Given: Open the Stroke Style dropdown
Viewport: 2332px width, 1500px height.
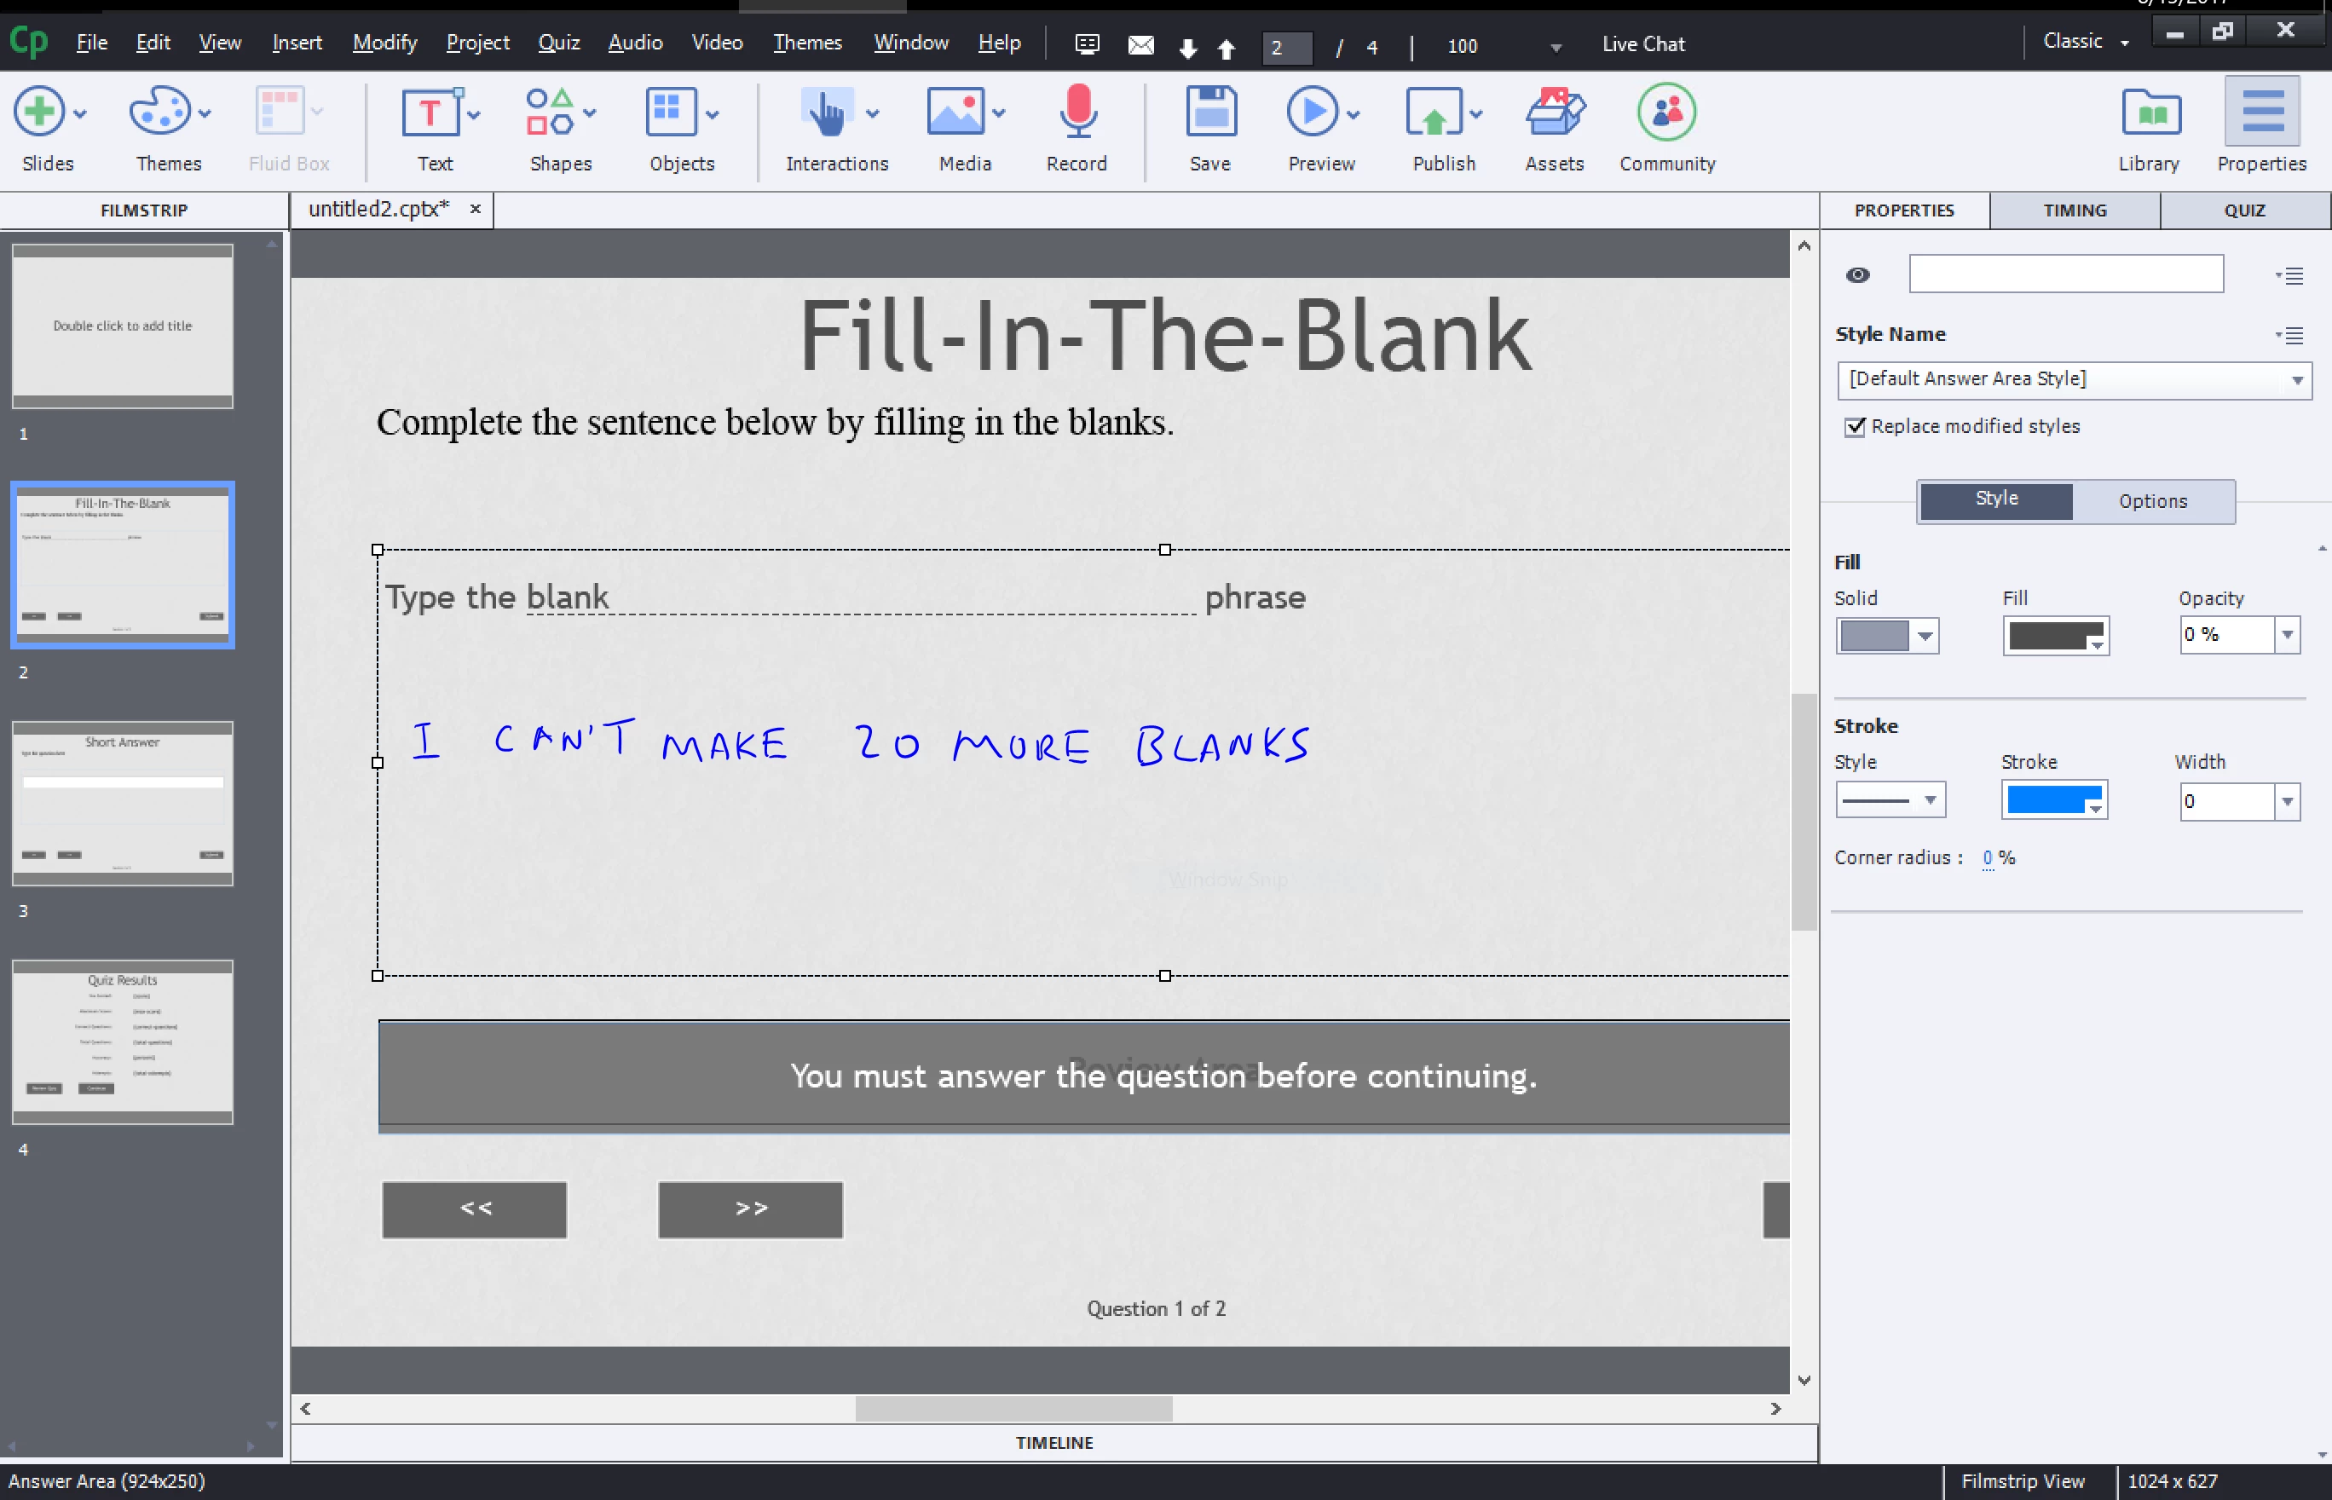Looking at the screenshot, I should [x=1929, y=800].
